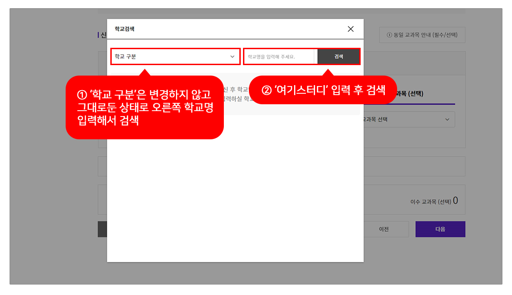
Task: Open 동일 교과목 안내 (필수/선택) guide
Action: coord(422,35)
